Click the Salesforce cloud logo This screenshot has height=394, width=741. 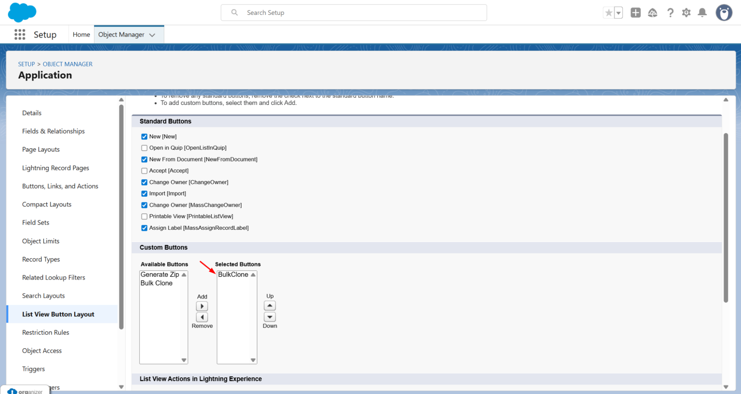[x=22, y=12]
